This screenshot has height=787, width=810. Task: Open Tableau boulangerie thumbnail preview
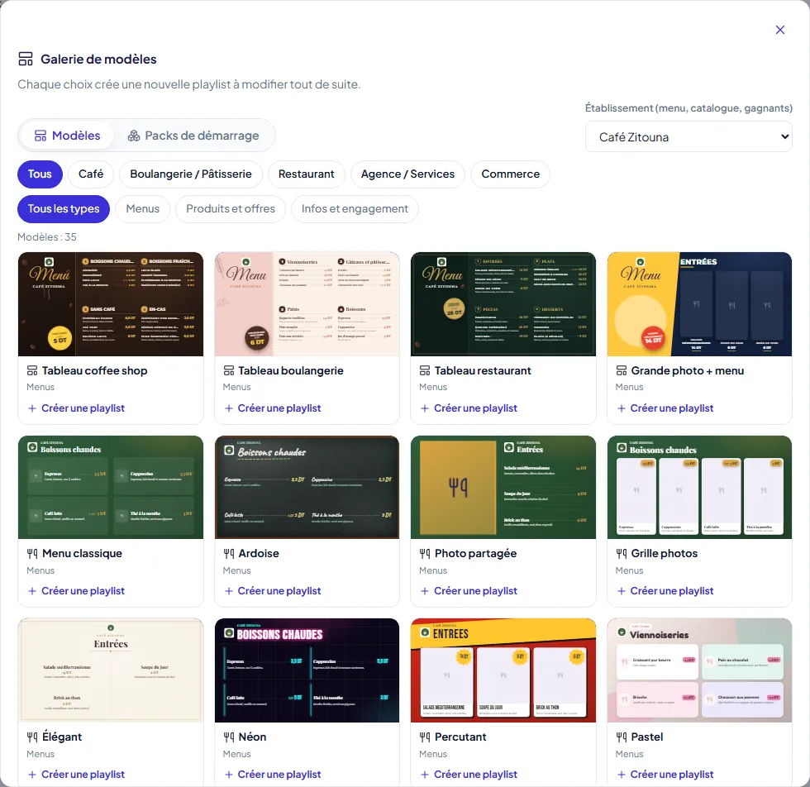point(307,304)
